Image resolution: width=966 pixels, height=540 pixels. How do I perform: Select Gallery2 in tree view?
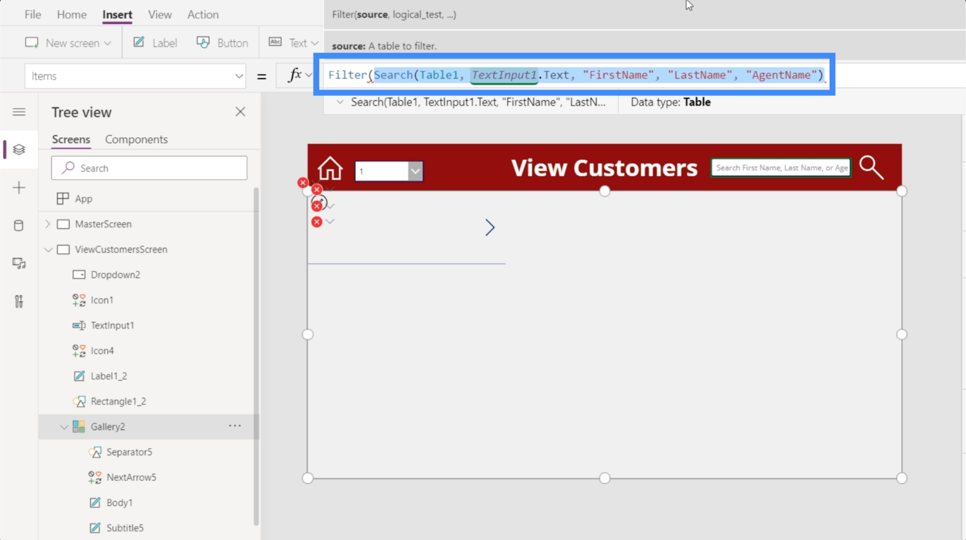point(108,426)
